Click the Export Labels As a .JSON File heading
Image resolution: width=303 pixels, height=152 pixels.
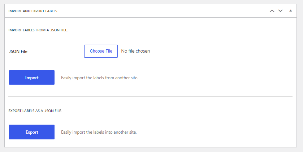35,111
